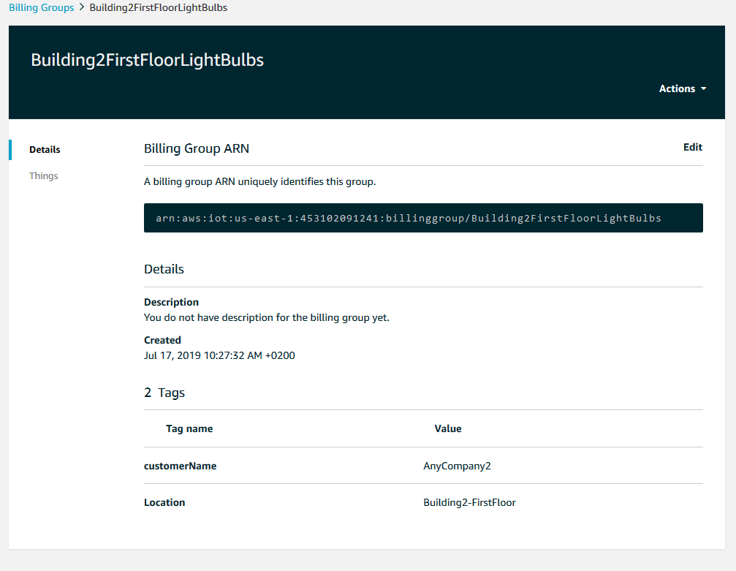
Task: Click the Details section heading
Action: click(x=164, y=268)
